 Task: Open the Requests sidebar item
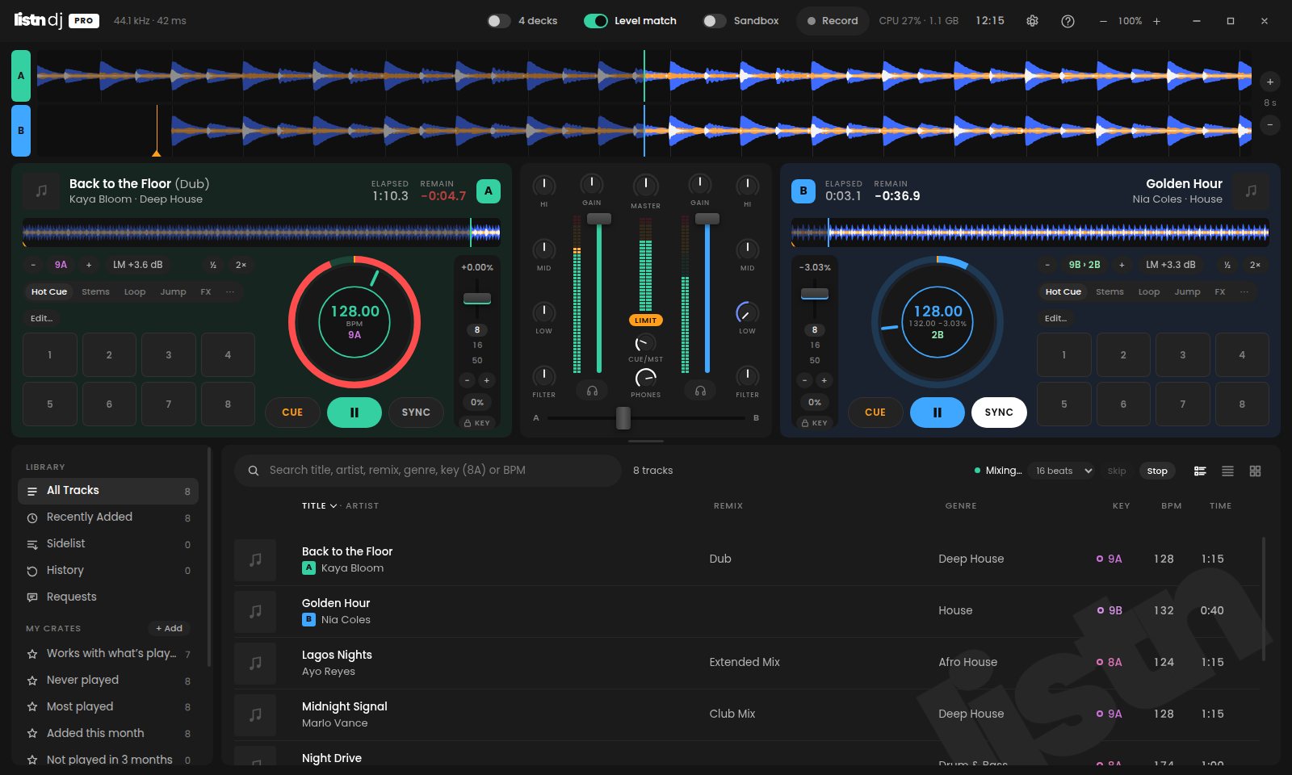(108, 597)
